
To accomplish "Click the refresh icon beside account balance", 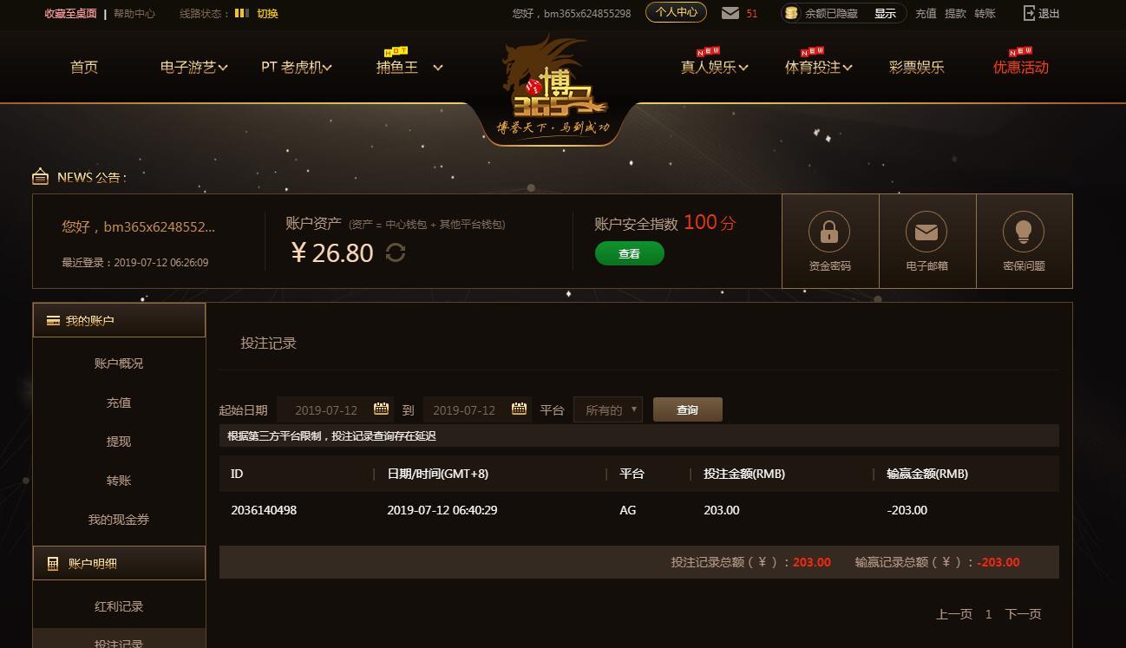I will [x=396, y=252].
